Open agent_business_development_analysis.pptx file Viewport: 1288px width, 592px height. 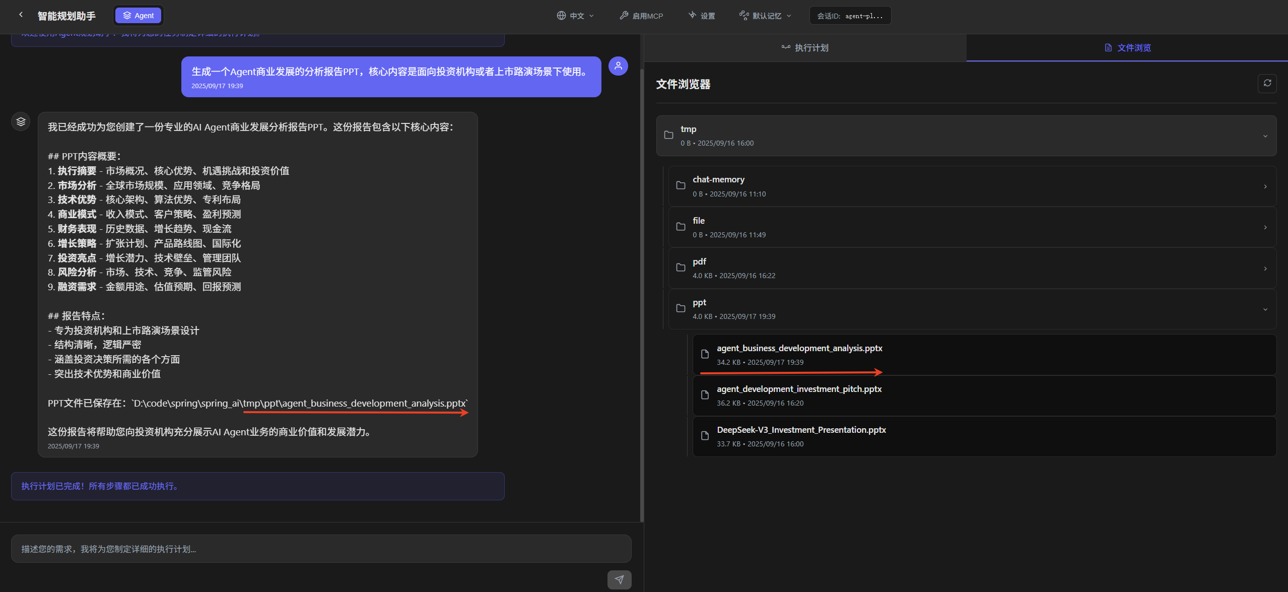pyautogui.click(x=799, y=349)
